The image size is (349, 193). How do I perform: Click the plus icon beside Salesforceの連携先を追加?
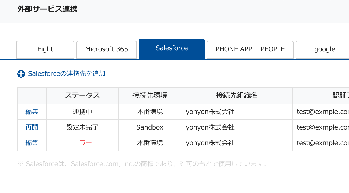coord(21,74)
